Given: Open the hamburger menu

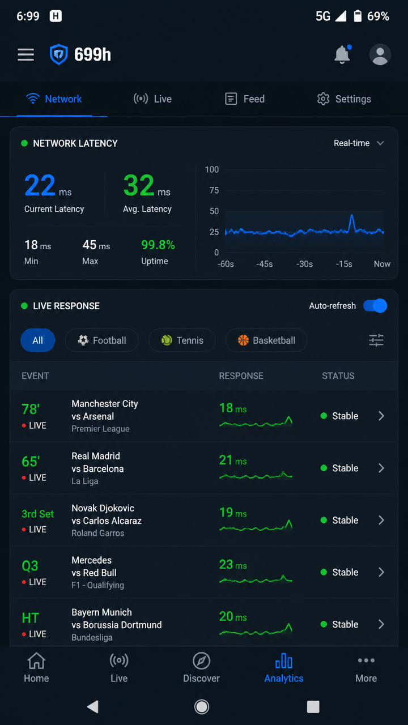Looking at the screenshot, I should [x=25, y=54].
